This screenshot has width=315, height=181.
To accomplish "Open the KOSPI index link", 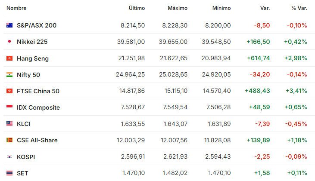I will 26,157.
